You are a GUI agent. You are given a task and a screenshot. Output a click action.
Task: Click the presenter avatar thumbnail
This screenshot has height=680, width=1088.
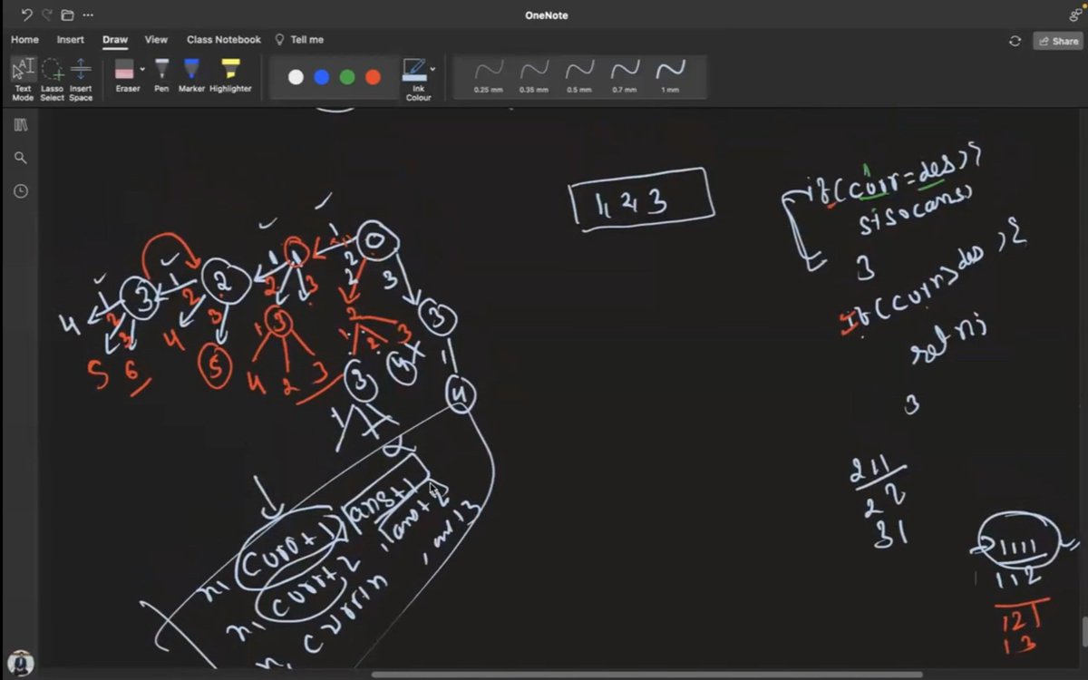pyautogui.click(x=20, y=663)
